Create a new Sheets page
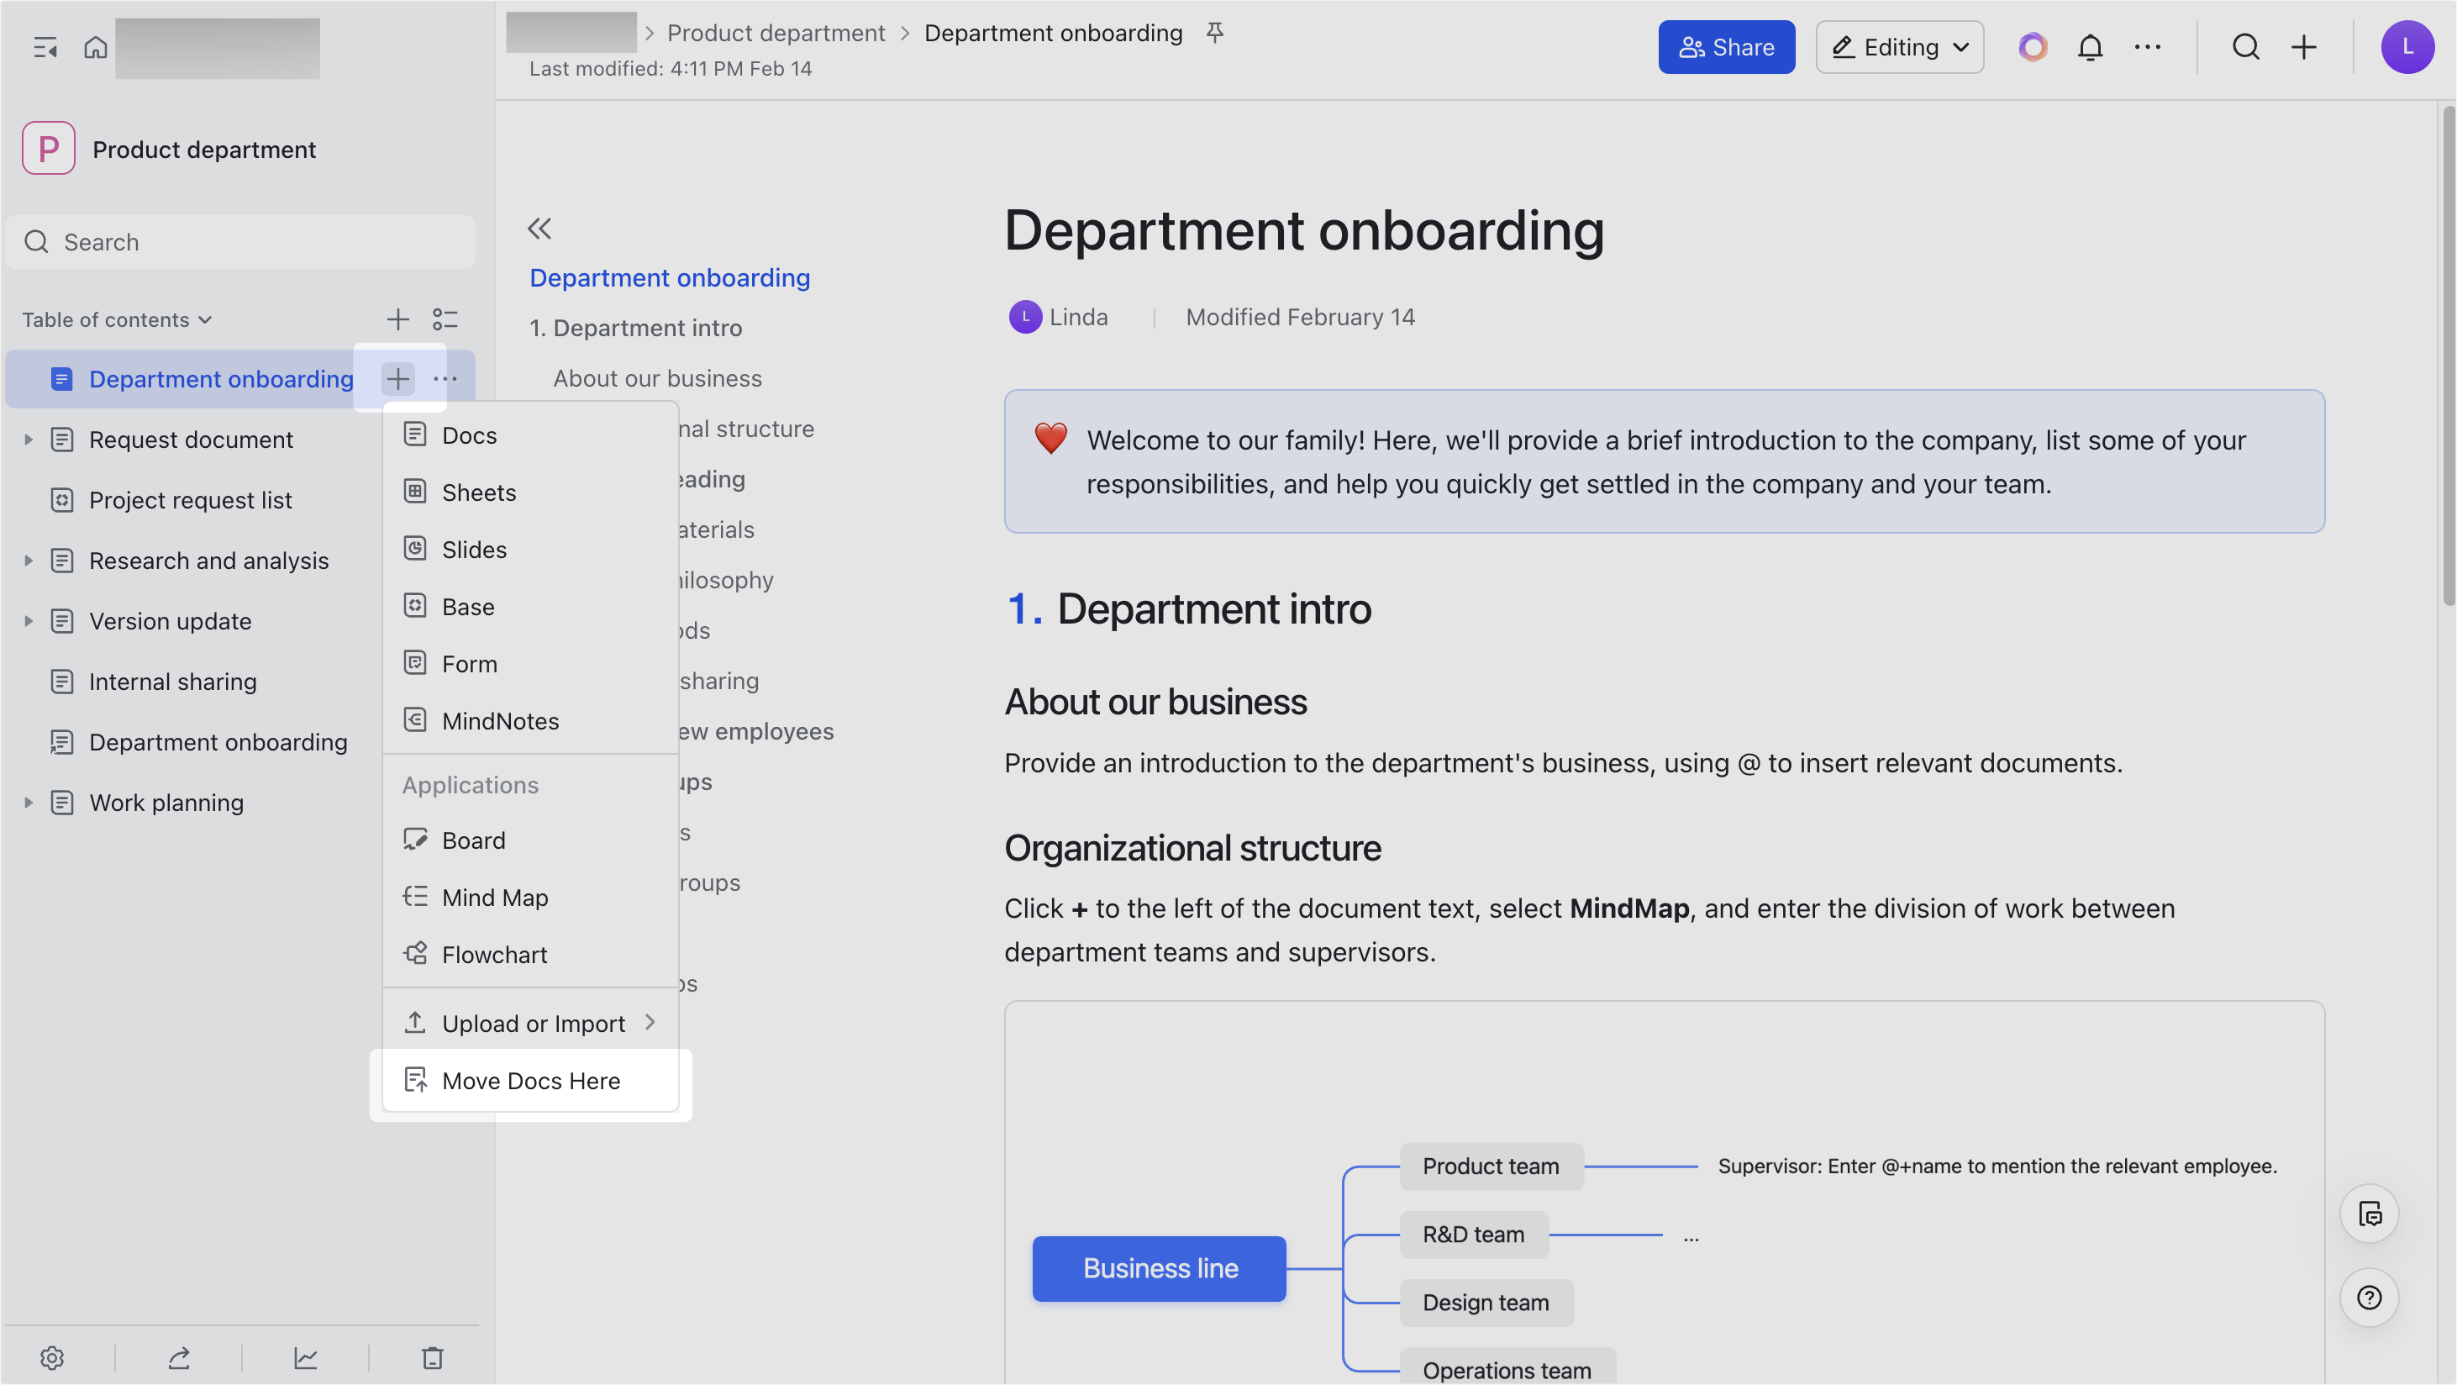This screenshot has height=1385, width=2457. [x=530, y=493]
